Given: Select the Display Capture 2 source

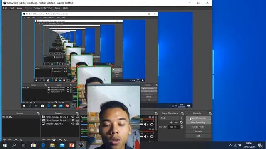Looking at the screenshot, I should point(54,124).
